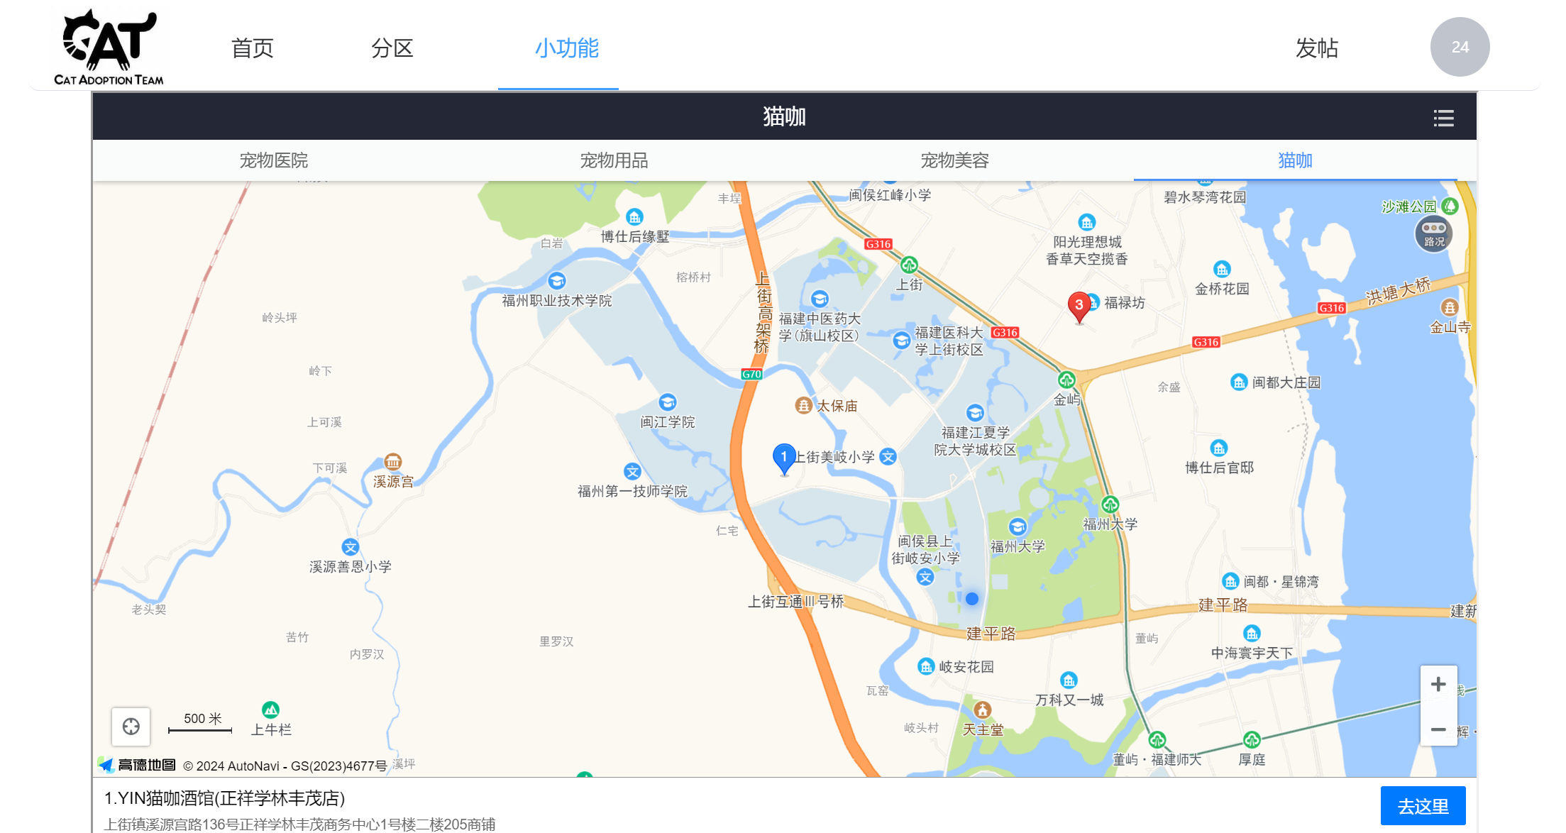Switch to the 宠物医院 tab

pos(273,160)
